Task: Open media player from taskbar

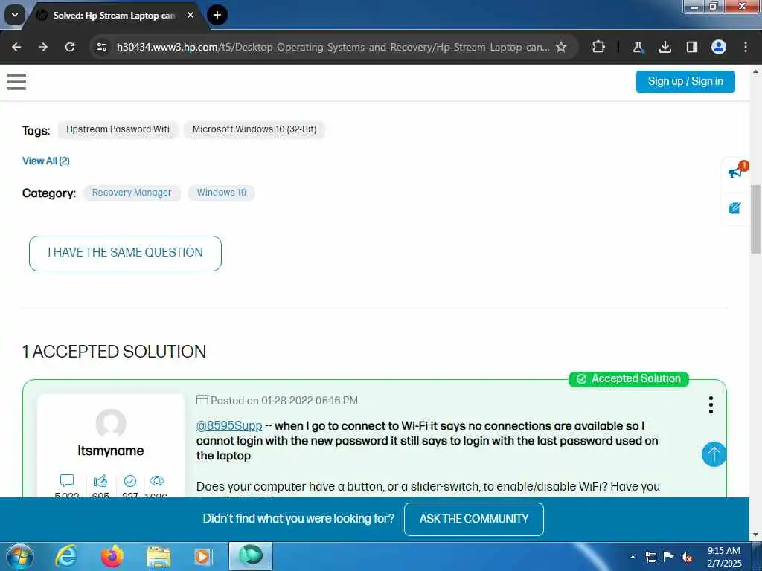Action: pyautogui.click(x=203, y=556)
